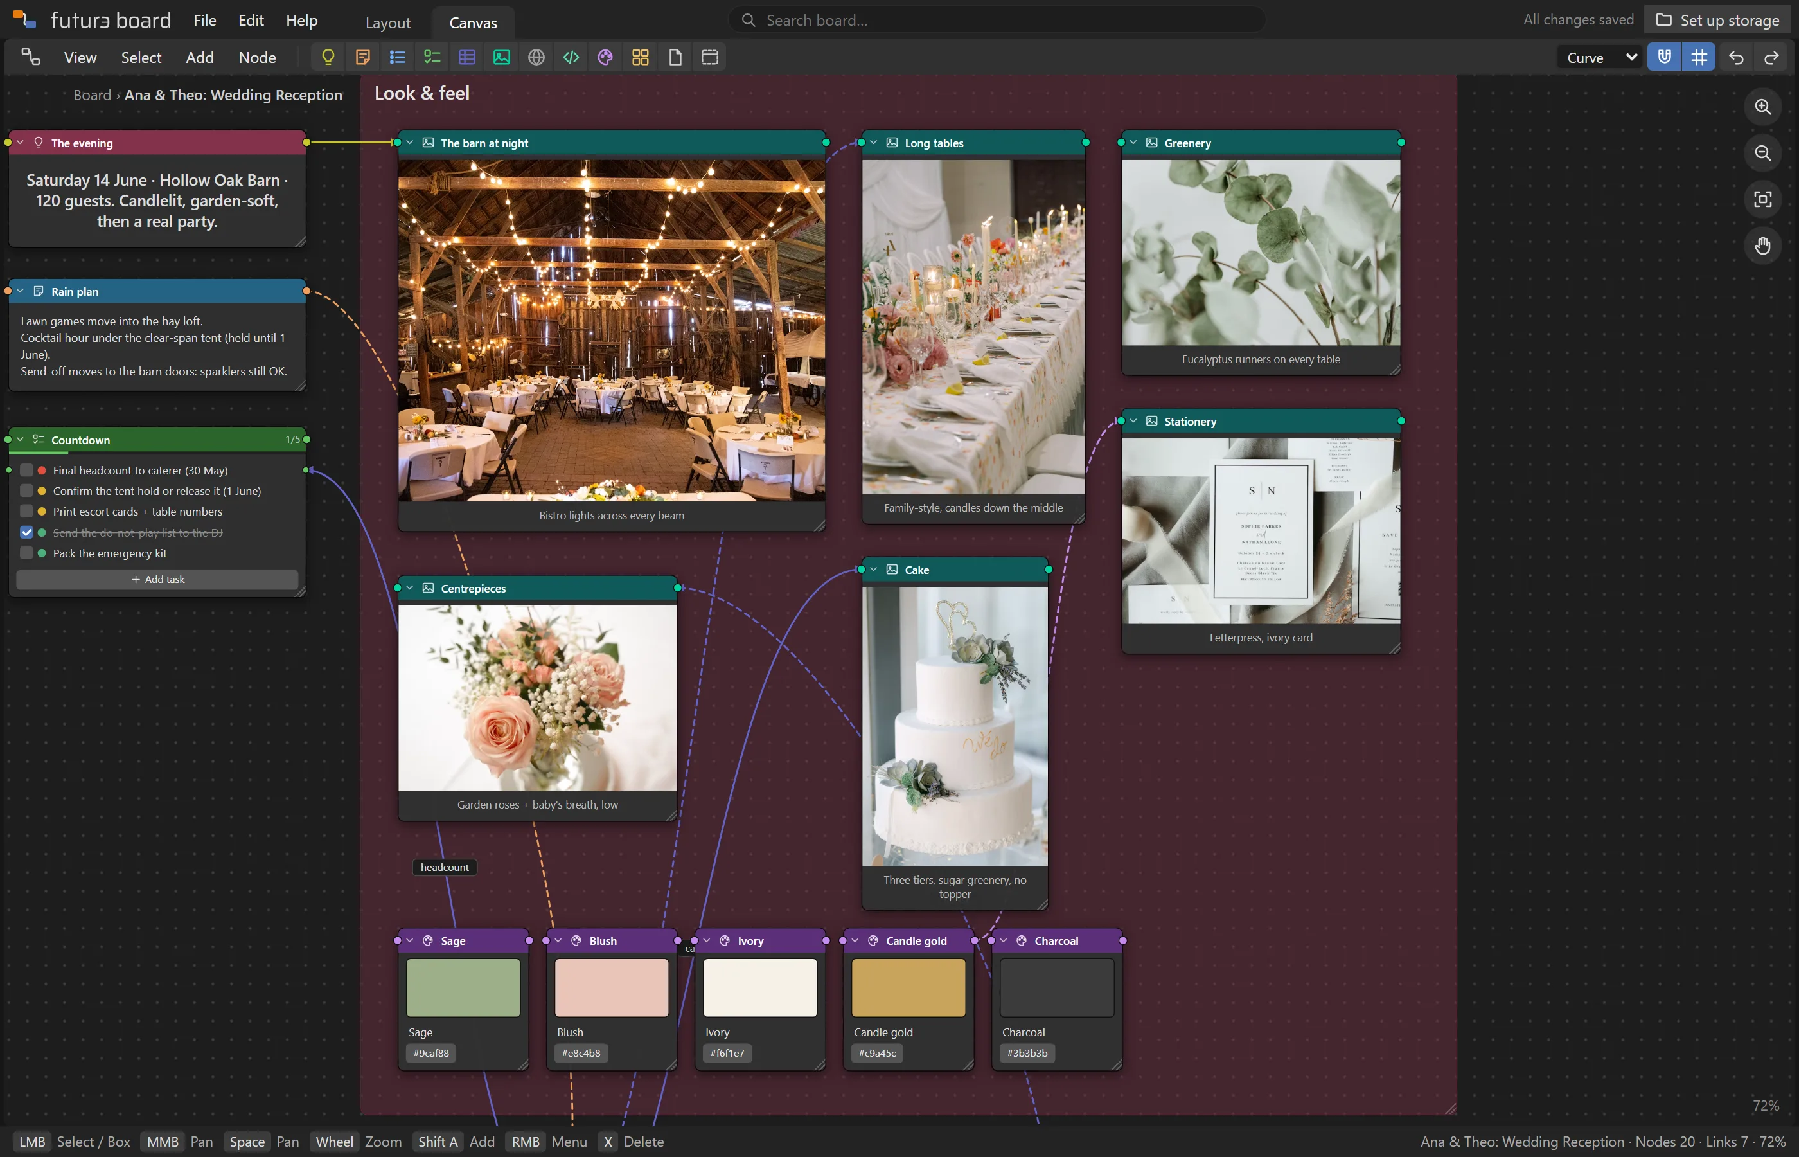This screenshot has width=1799, height=1157.
Task: Add a checklist node from toolbar
Action: coord(432,57)
